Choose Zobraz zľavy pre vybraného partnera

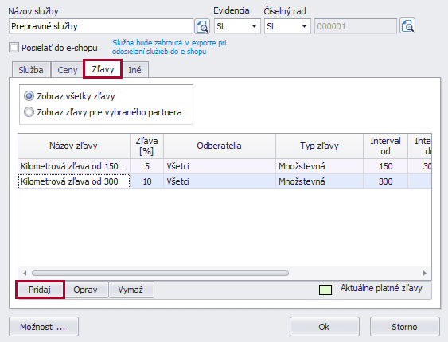click(x=29, y=112)
